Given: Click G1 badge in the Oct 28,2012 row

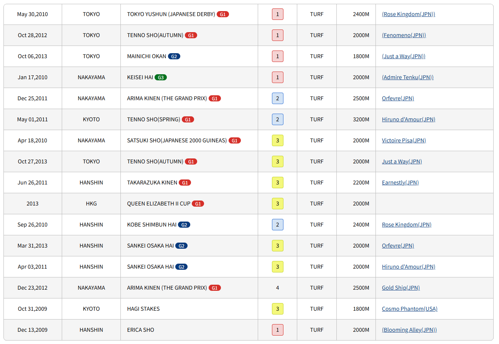Looking at the screenshot, I should (191, 35).
